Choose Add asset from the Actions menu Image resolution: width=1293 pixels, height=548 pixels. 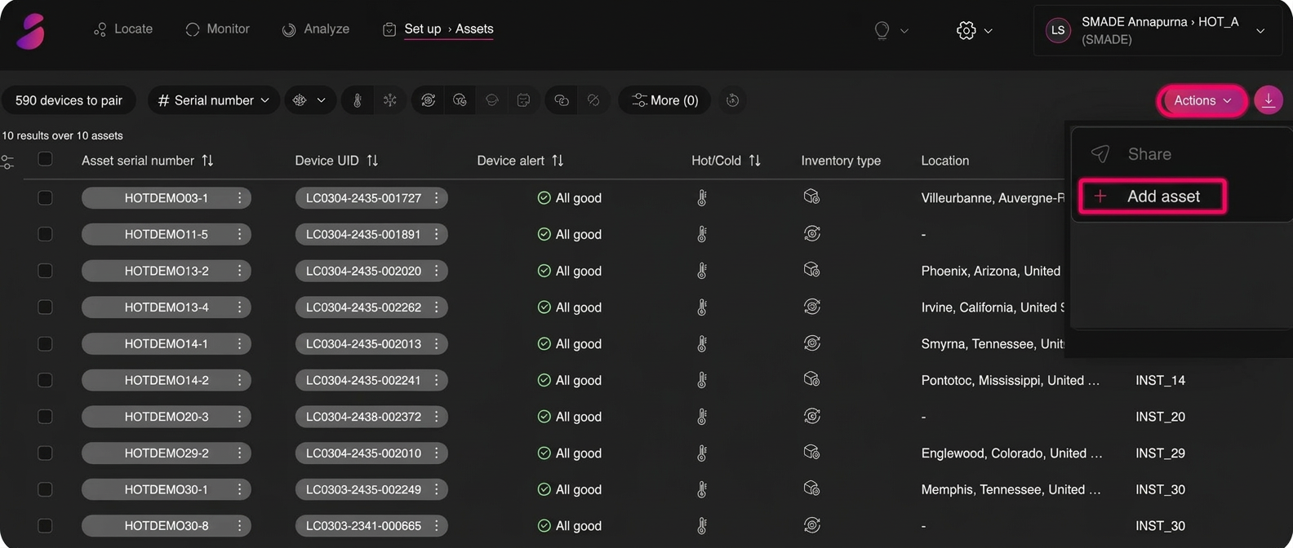pos(1153,197)
